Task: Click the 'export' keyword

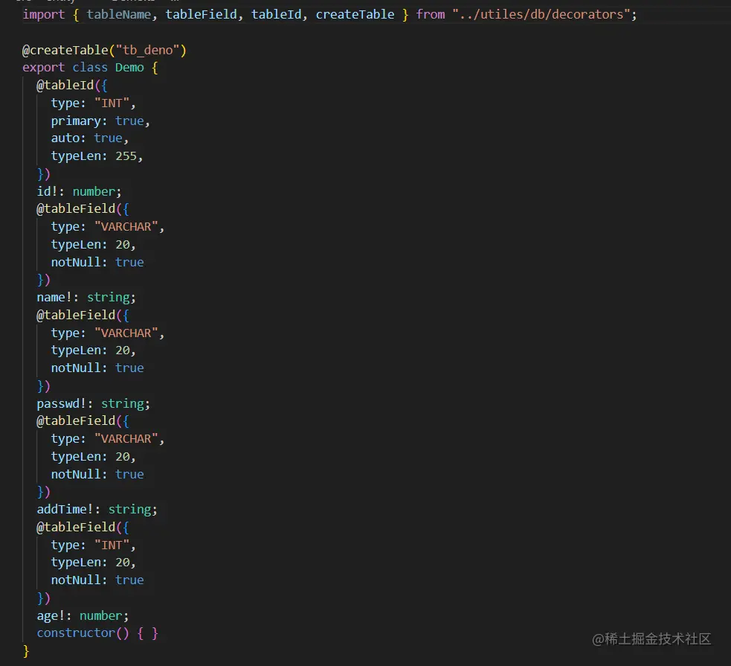Action: (44, 68)
